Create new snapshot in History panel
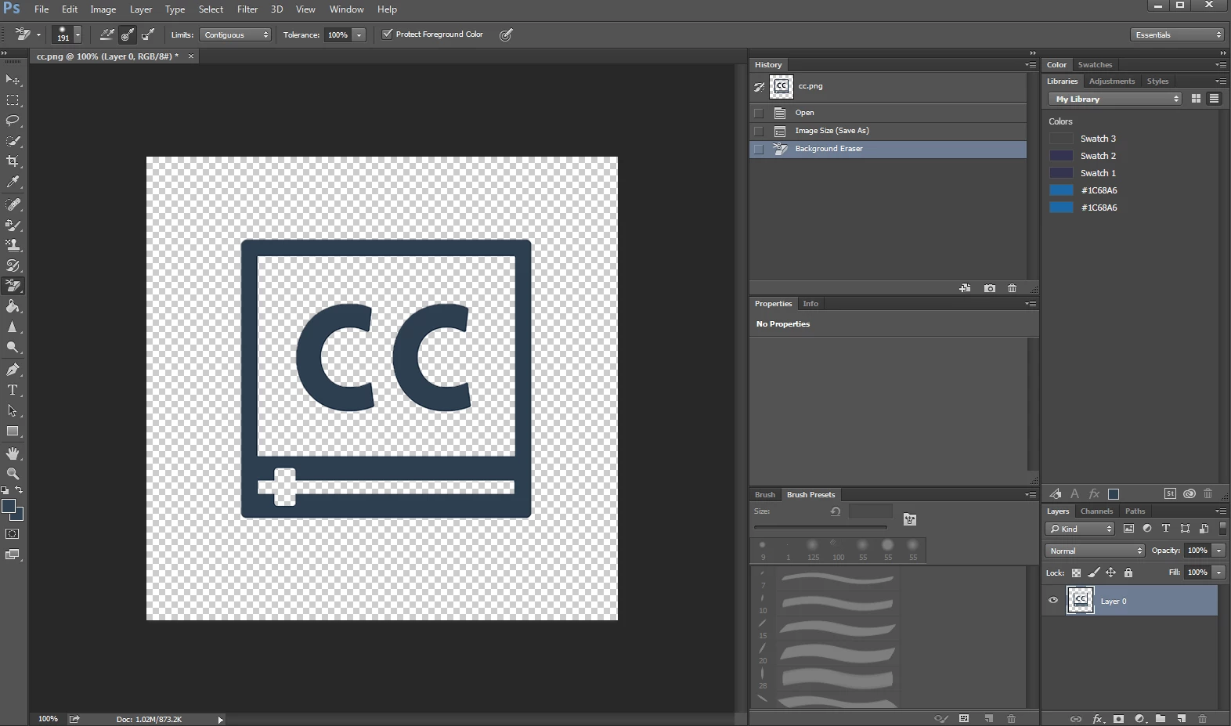 [990, 288]
